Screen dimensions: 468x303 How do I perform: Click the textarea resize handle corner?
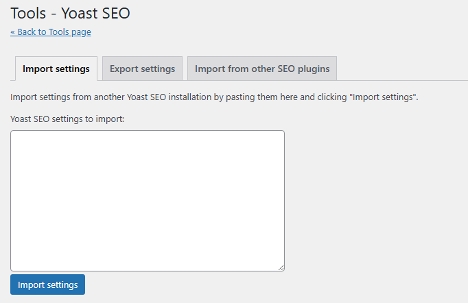pos(281,268)
